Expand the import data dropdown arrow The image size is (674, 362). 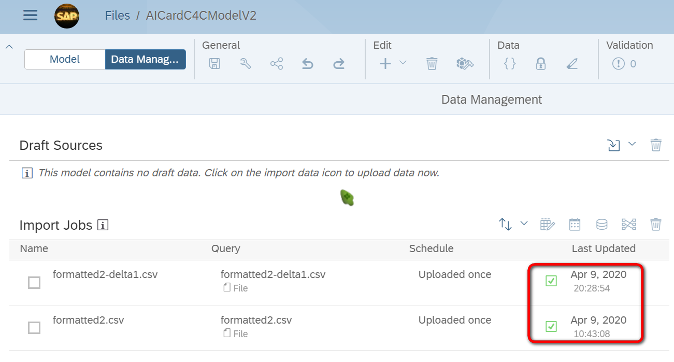(632, 144)
